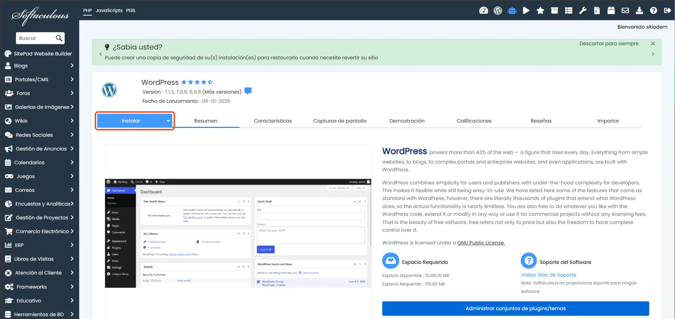This screenshot has width=675, height=319.
Task: Focus the Buscar search field
Action: click(x=35, y=38)
